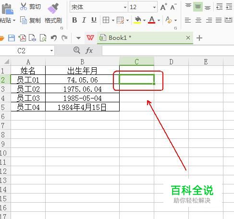Screen dimensions: 234x219
Task: Select cell containing 姓名
Action: tap(28, 71)
